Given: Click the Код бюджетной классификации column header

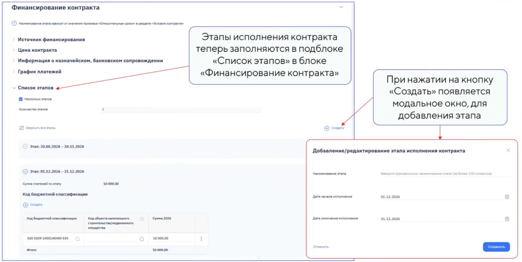Looking at the screenshot, I should point(52,218).
